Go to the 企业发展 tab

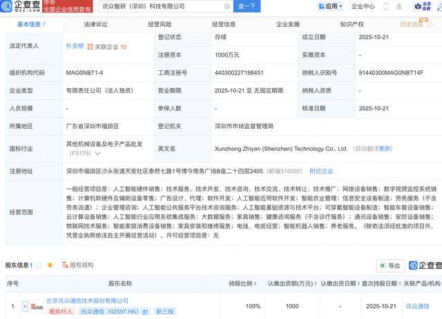(x=287, y=23)
